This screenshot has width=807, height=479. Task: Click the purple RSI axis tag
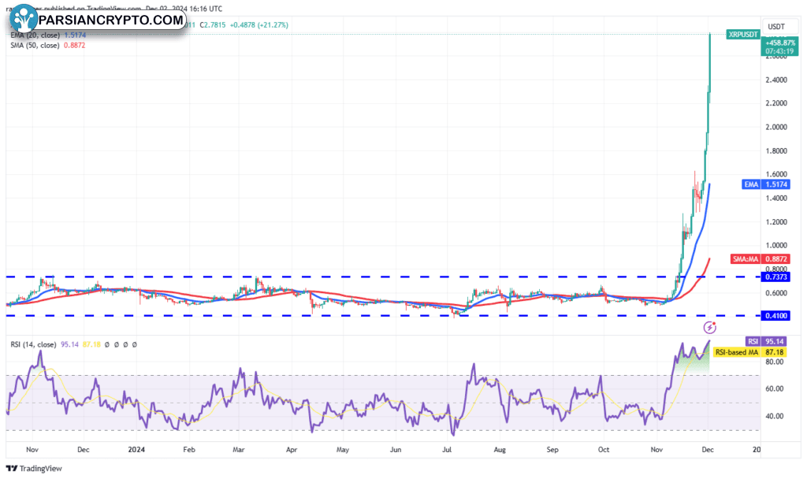click(x=753, y=342)
